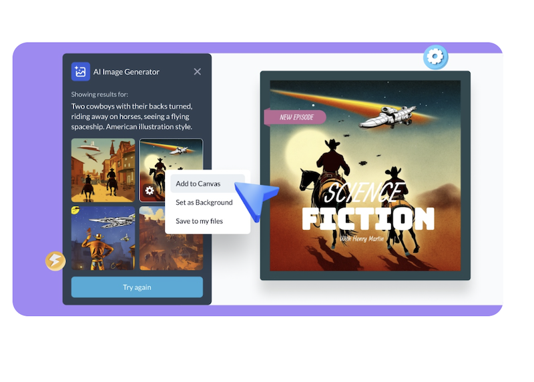534x382 pixels.
Task: Select the western town street cowboys thumbnail
Action: [x=103, y=170]
